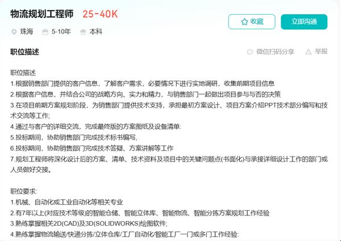Click the 5-10年 experience text
This screenshot has height=241, width=341.
(x=61, y=32)
